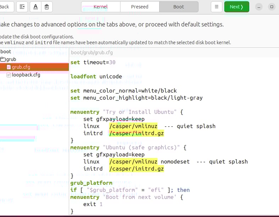The image size is (279, 217).
Task: Click first highlighted /casper/initrd.gz path
Action: pos(136,133)
